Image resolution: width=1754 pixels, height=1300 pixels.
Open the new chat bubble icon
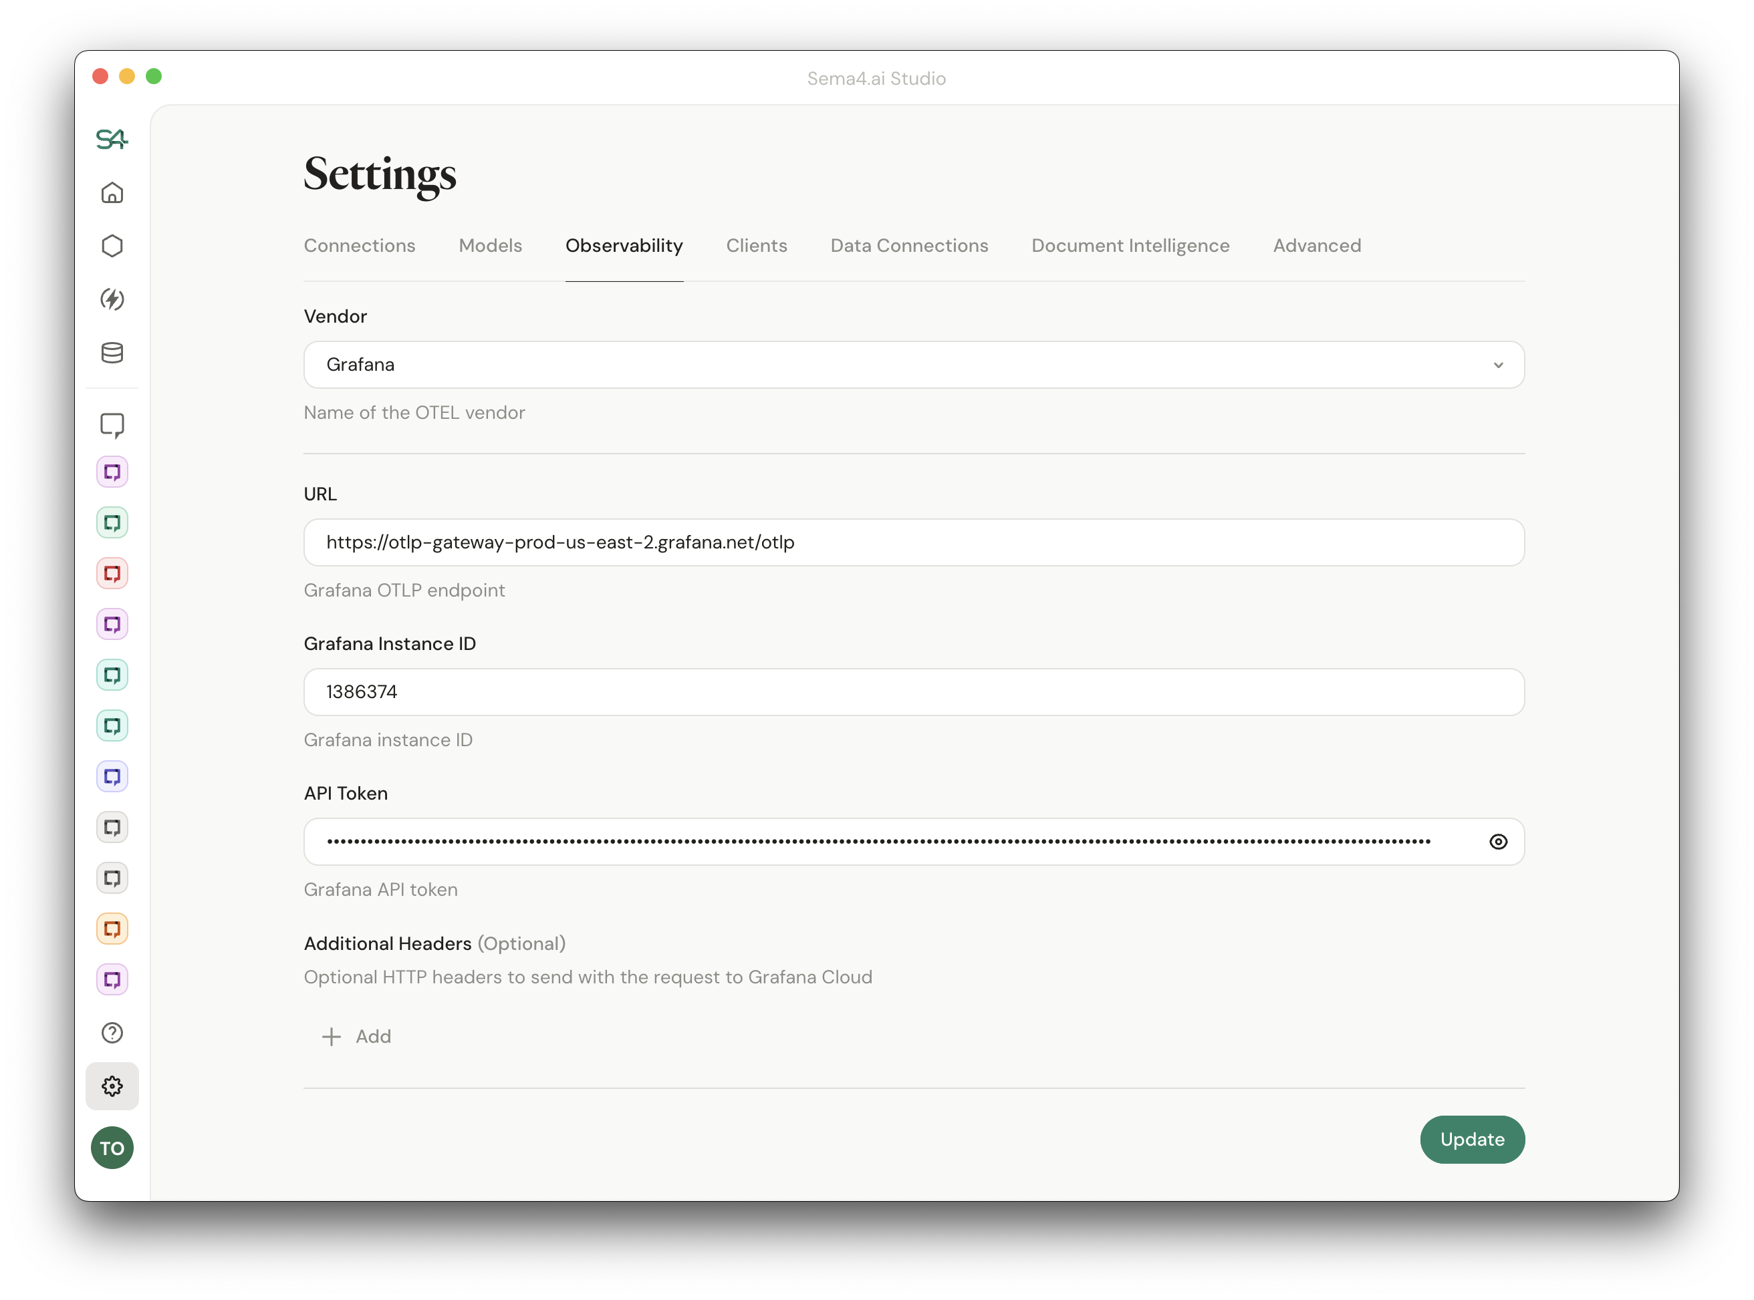(x=112, y=424)
